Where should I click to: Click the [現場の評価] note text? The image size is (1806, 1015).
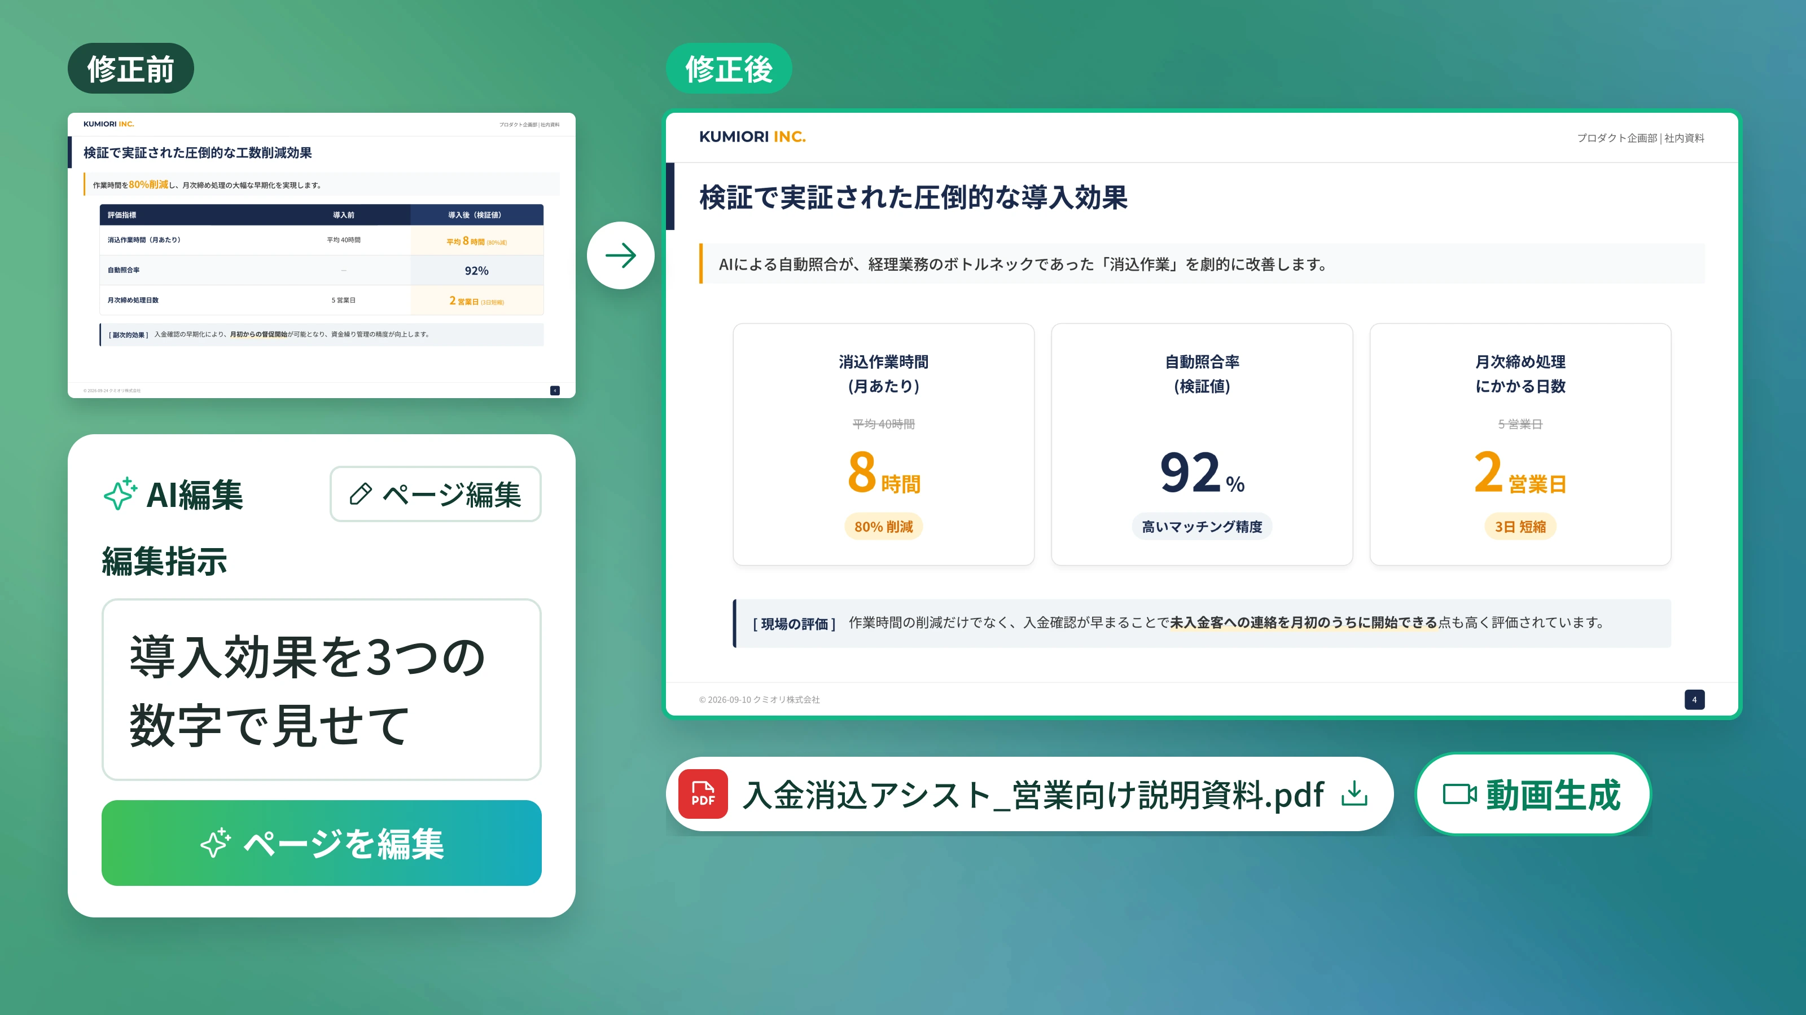pyautogui.click(x=1202, y=624)
